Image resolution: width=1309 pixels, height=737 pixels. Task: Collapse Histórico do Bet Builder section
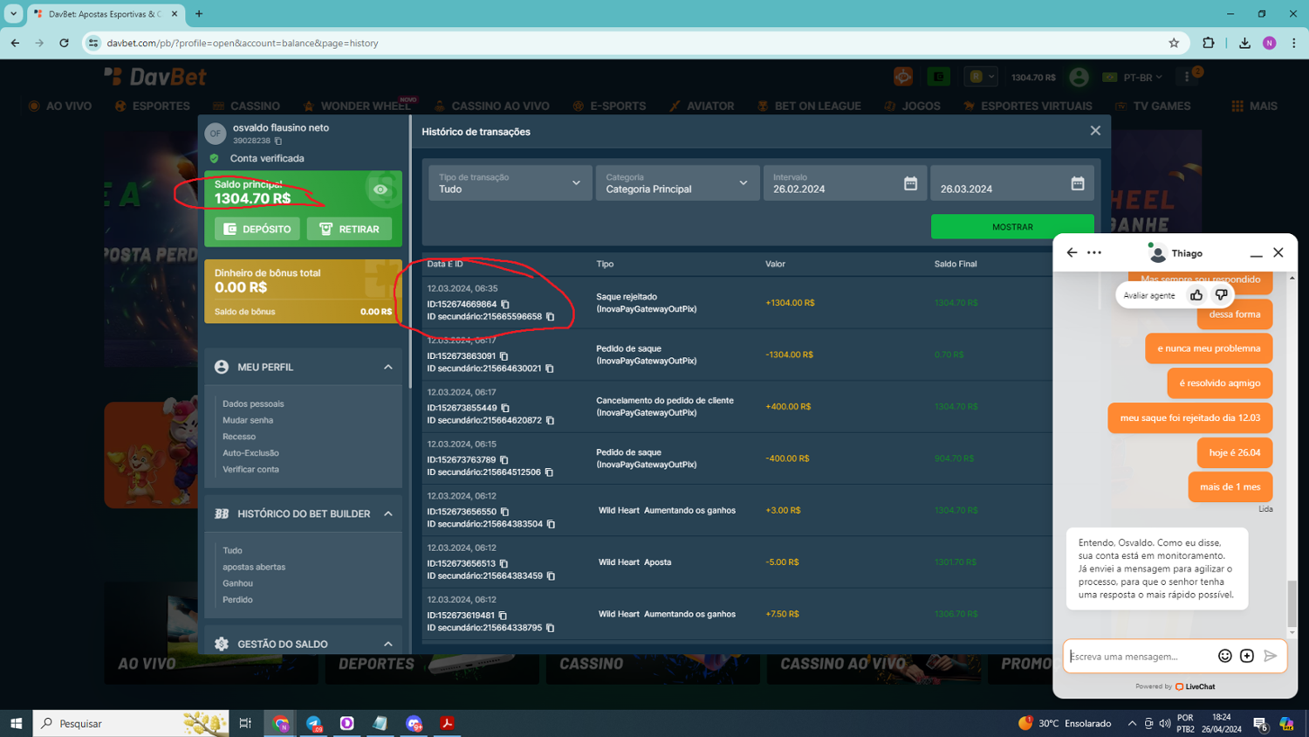[388, 513]
